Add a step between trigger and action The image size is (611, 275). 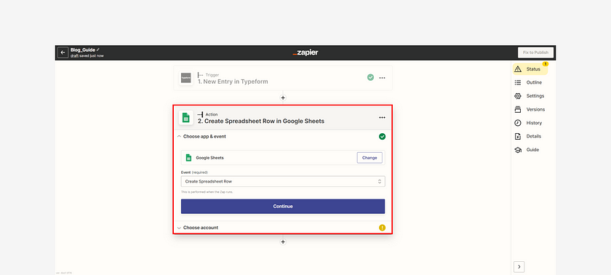283,97
